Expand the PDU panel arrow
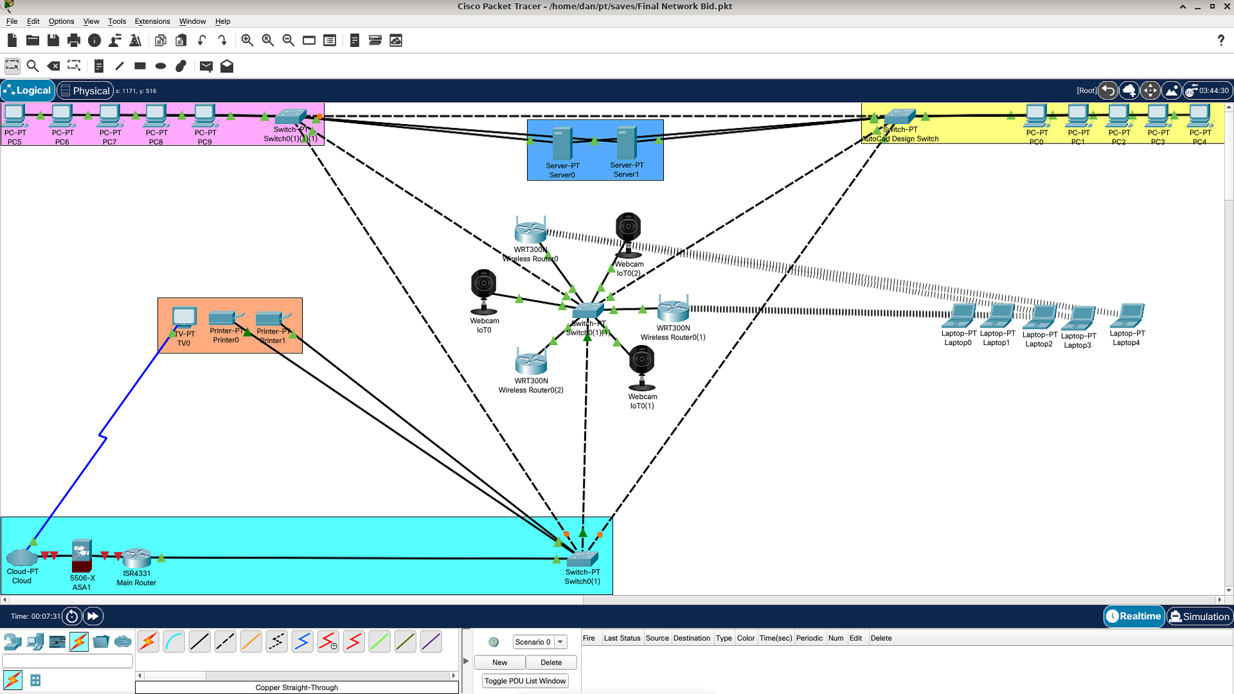The height and width of the screenshot is (694, 1234). [466, 661]
